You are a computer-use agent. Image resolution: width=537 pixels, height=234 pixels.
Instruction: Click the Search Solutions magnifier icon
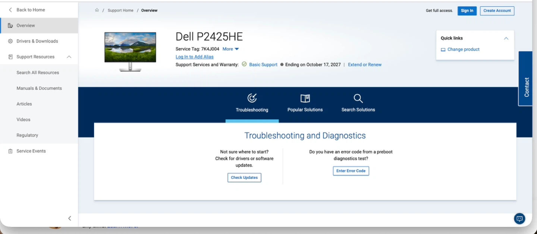tap(358, 98)
